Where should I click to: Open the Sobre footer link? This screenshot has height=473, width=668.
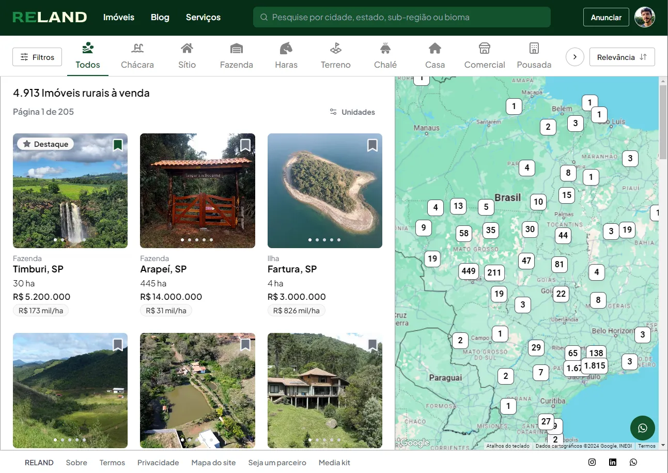(76, 463)
